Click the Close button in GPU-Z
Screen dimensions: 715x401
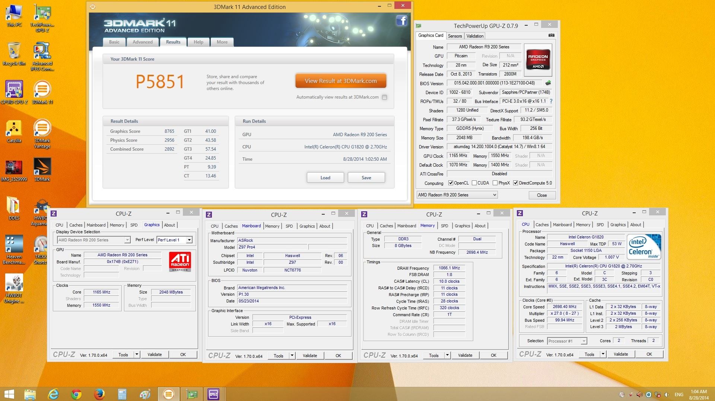(x=542, y=195)
